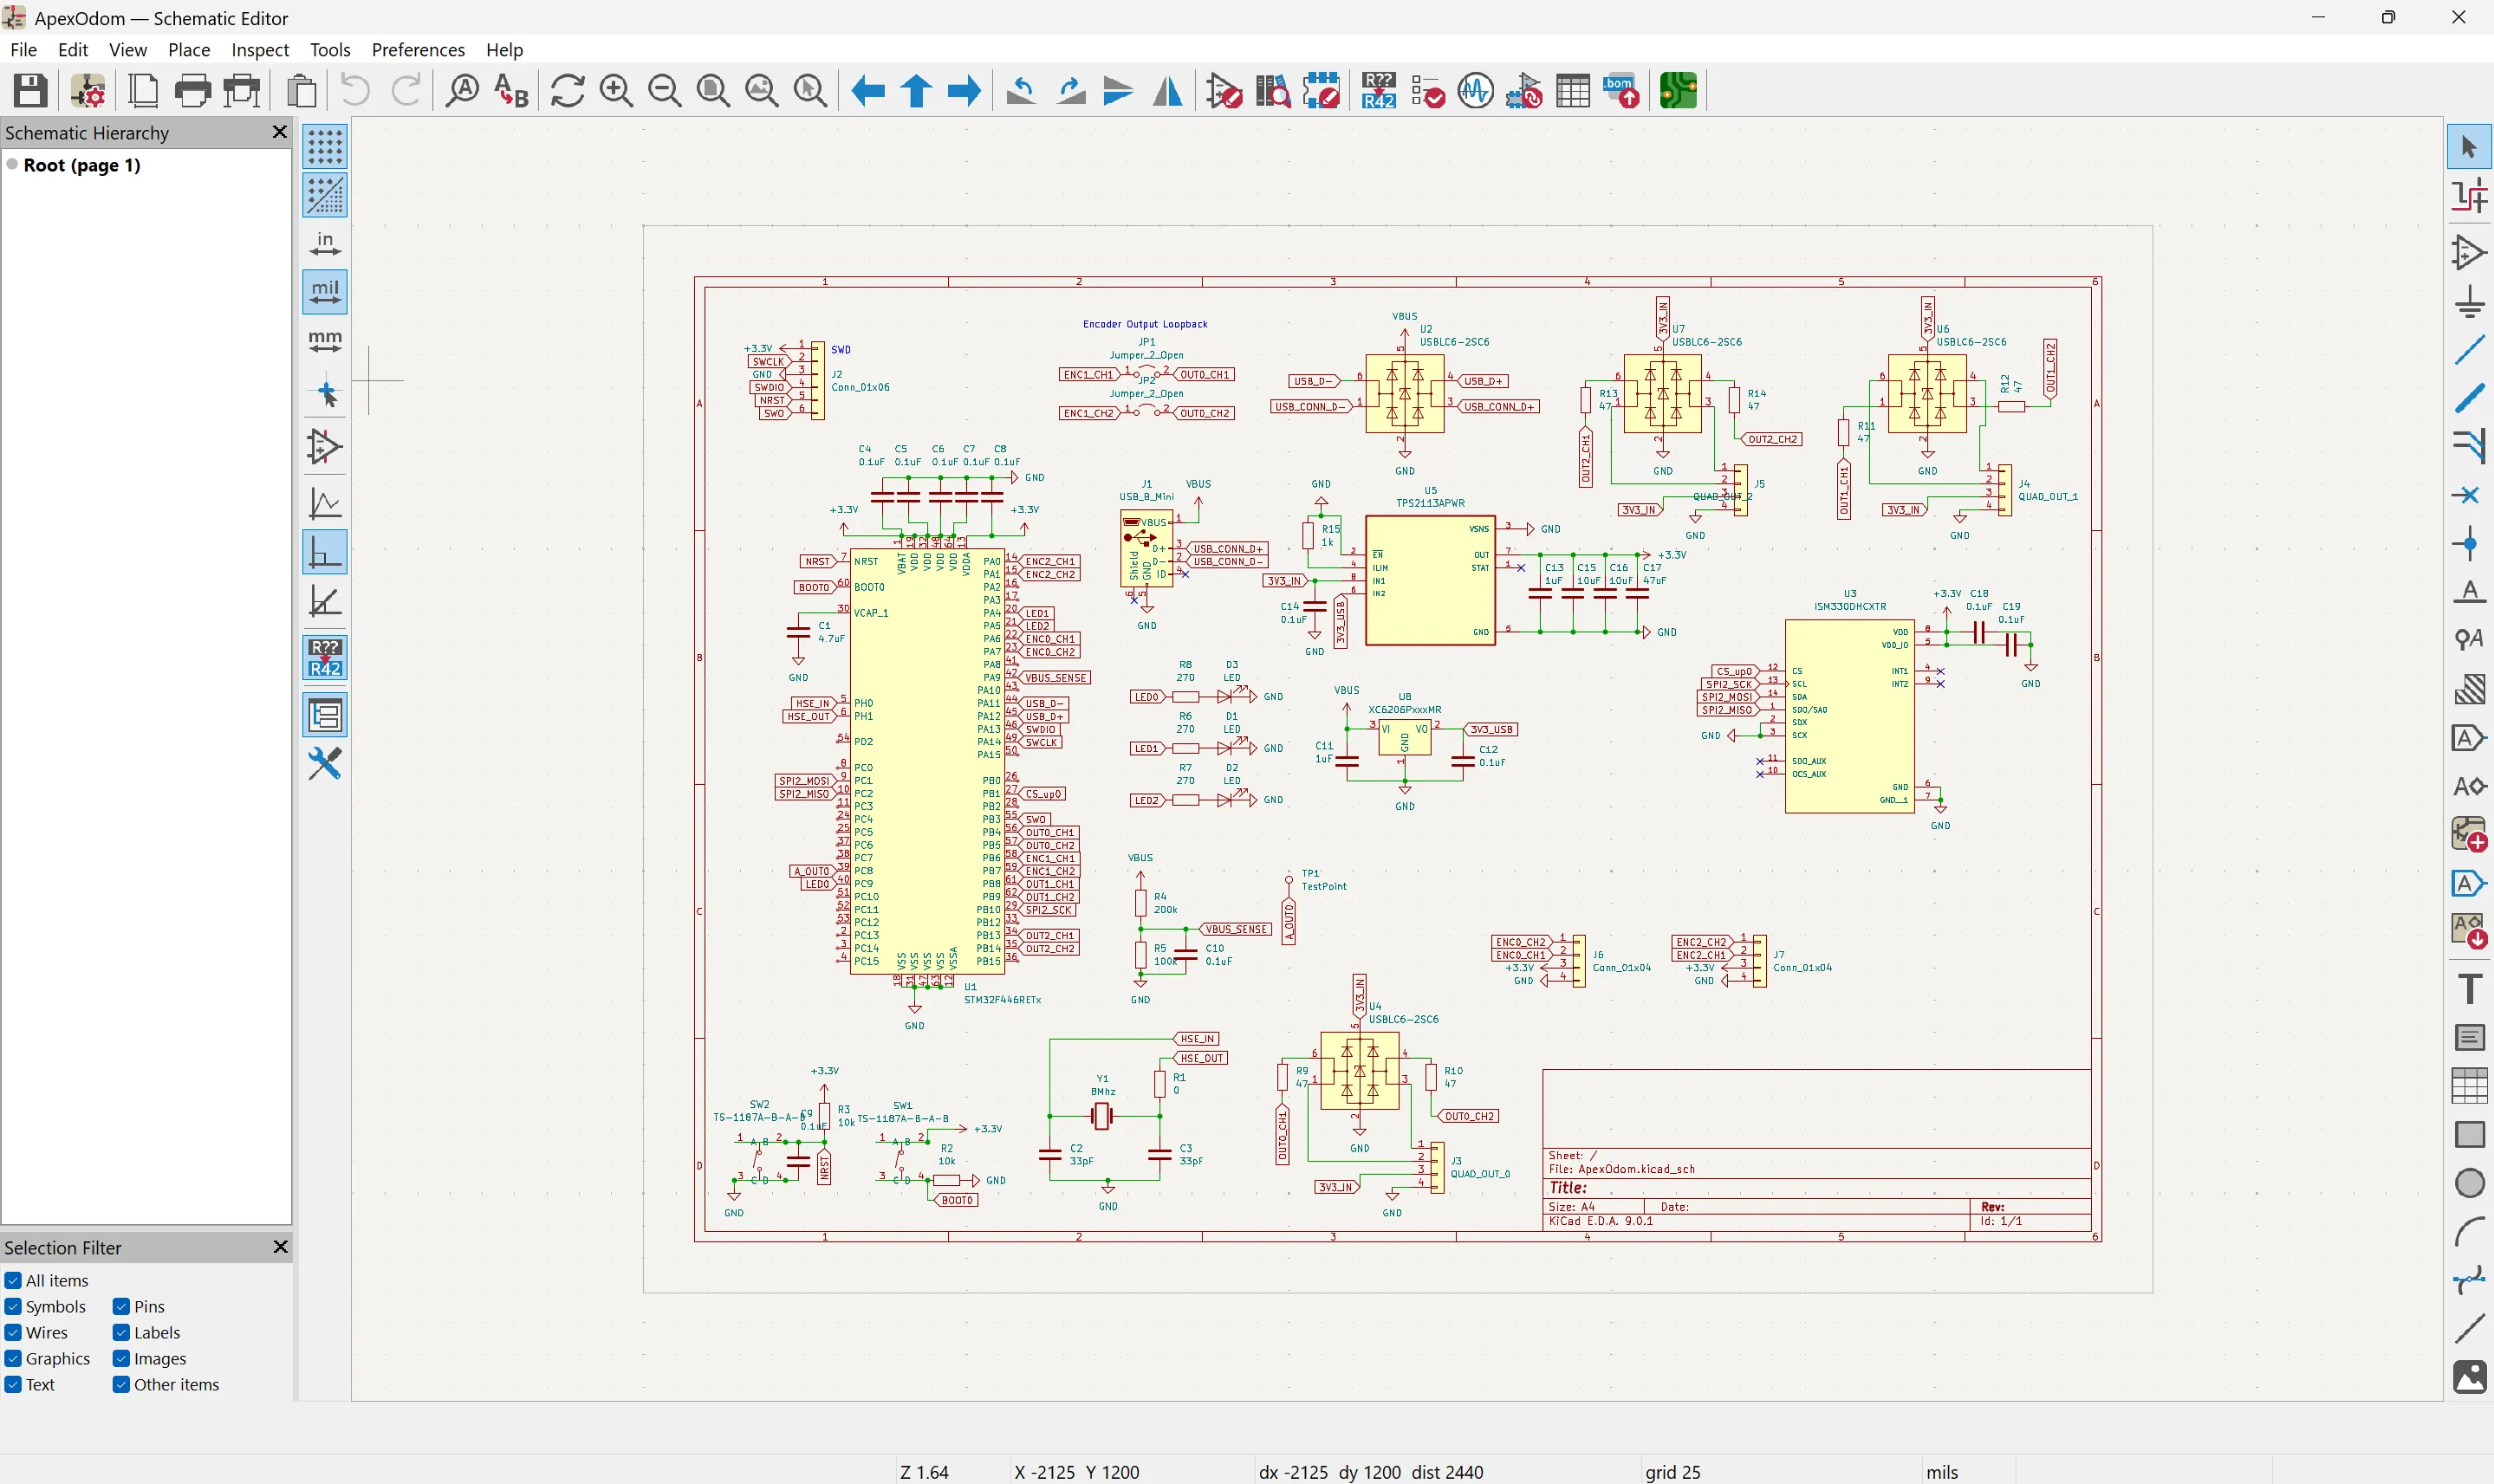
Task: Uncheck the Graphics selection filter
Action: click(x=48, y=1359)
